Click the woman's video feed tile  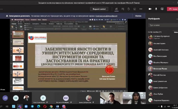tap(134, 98)
